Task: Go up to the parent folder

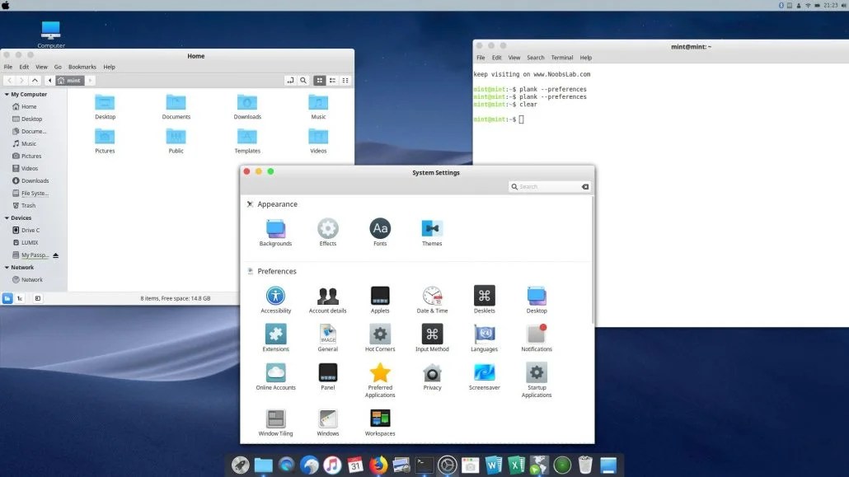Action: point(35,81)
